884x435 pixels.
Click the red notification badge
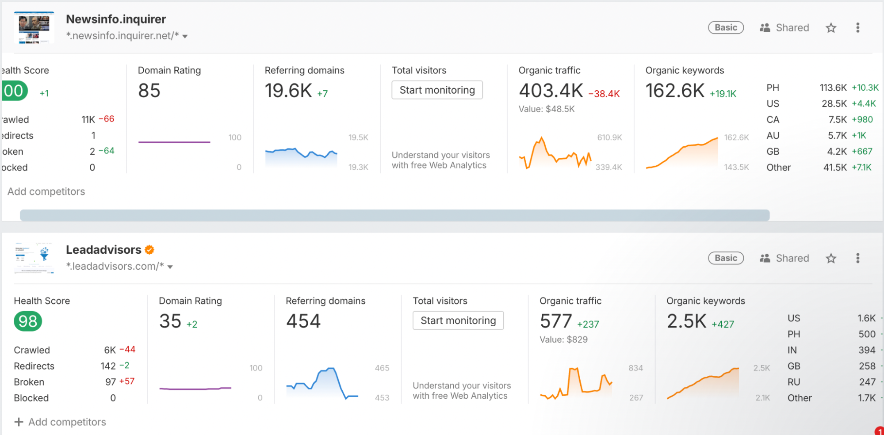879,431
